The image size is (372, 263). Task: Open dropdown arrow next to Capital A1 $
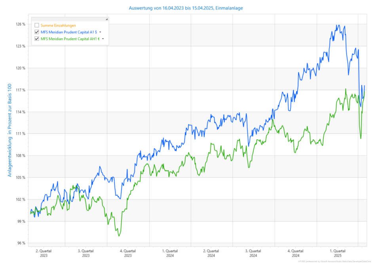101,32
